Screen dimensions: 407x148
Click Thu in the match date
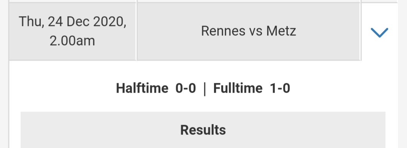(x=29, y=21)
